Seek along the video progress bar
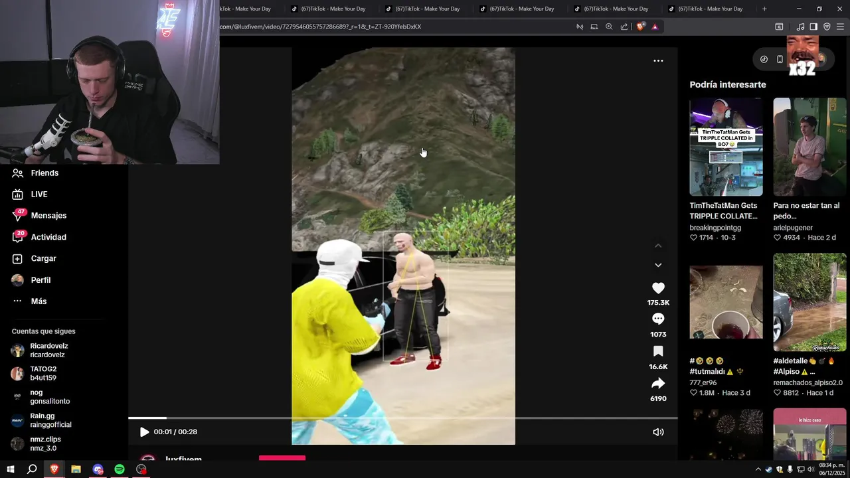 tap(403, 418)
